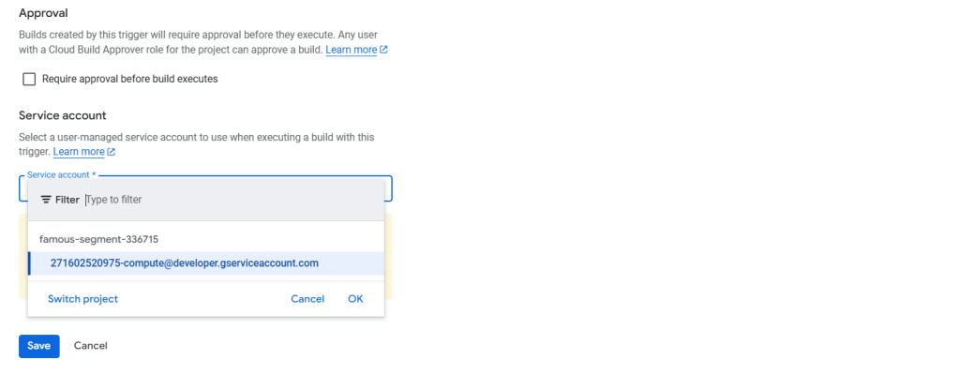Click the 'Approval' section heading
Screen dimensions: 959x375
(x=45, y=14)
